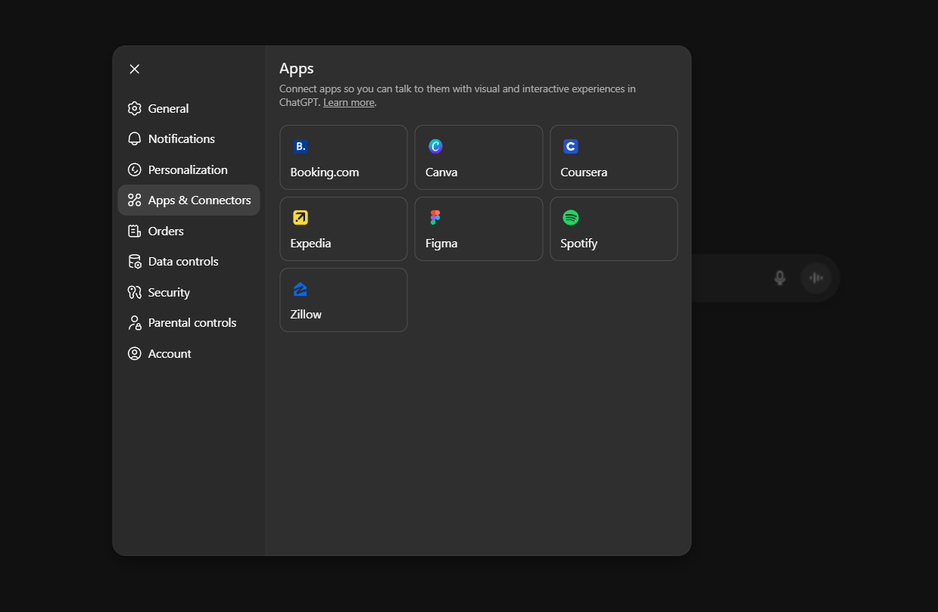Follow the Learn more link
Image resolution: width=938 pixels, height=612 pixels.
(348, 102)
